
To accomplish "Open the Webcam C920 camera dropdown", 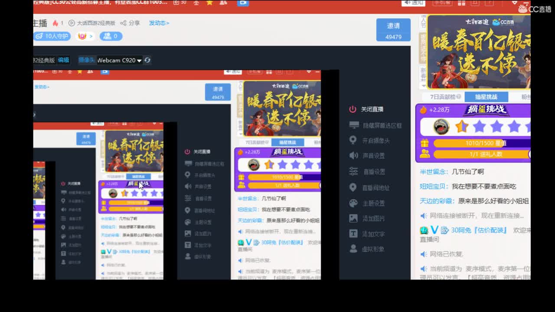I will click(x=139, y=61).
